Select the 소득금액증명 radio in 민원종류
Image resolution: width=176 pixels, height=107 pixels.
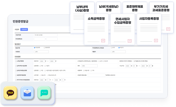[16, 61]
